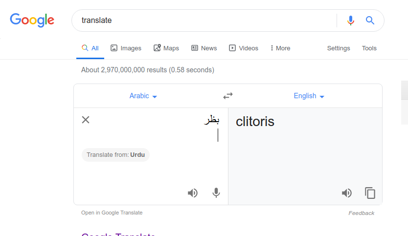The height and width of the screenshot is (236, 408).
Task: Click the voice search microphone icon
Action: (x=350, y=21)
